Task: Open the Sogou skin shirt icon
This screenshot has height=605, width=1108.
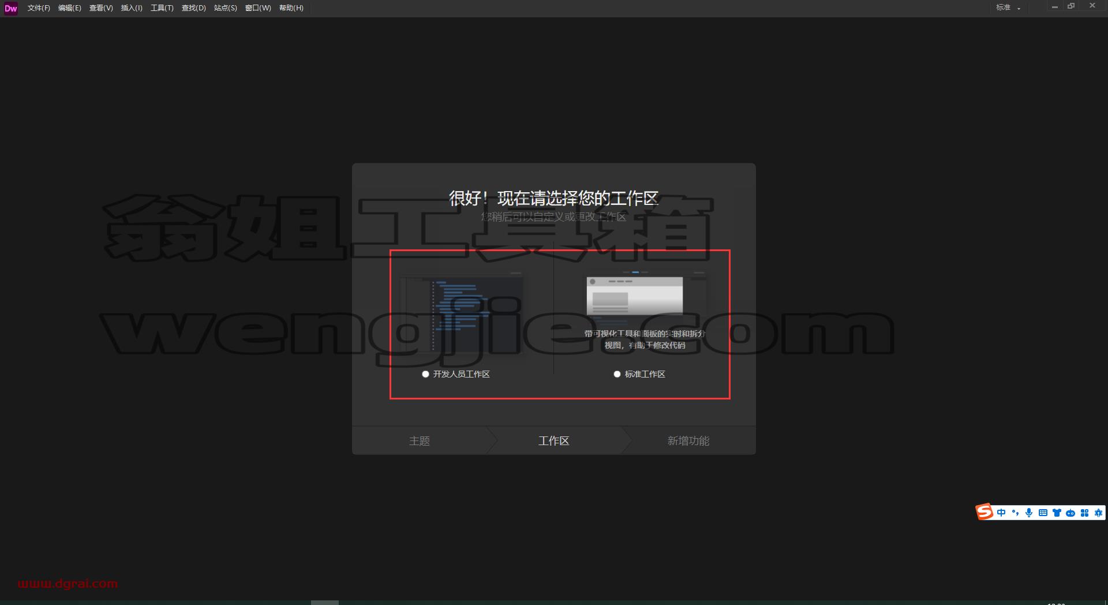Action: (1057, 513)
